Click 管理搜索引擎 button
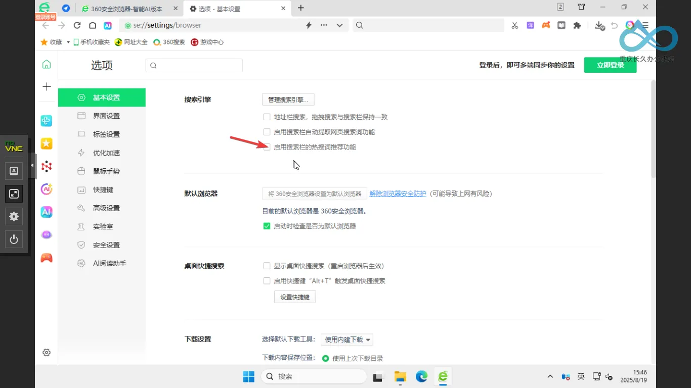 pos(288,100)
